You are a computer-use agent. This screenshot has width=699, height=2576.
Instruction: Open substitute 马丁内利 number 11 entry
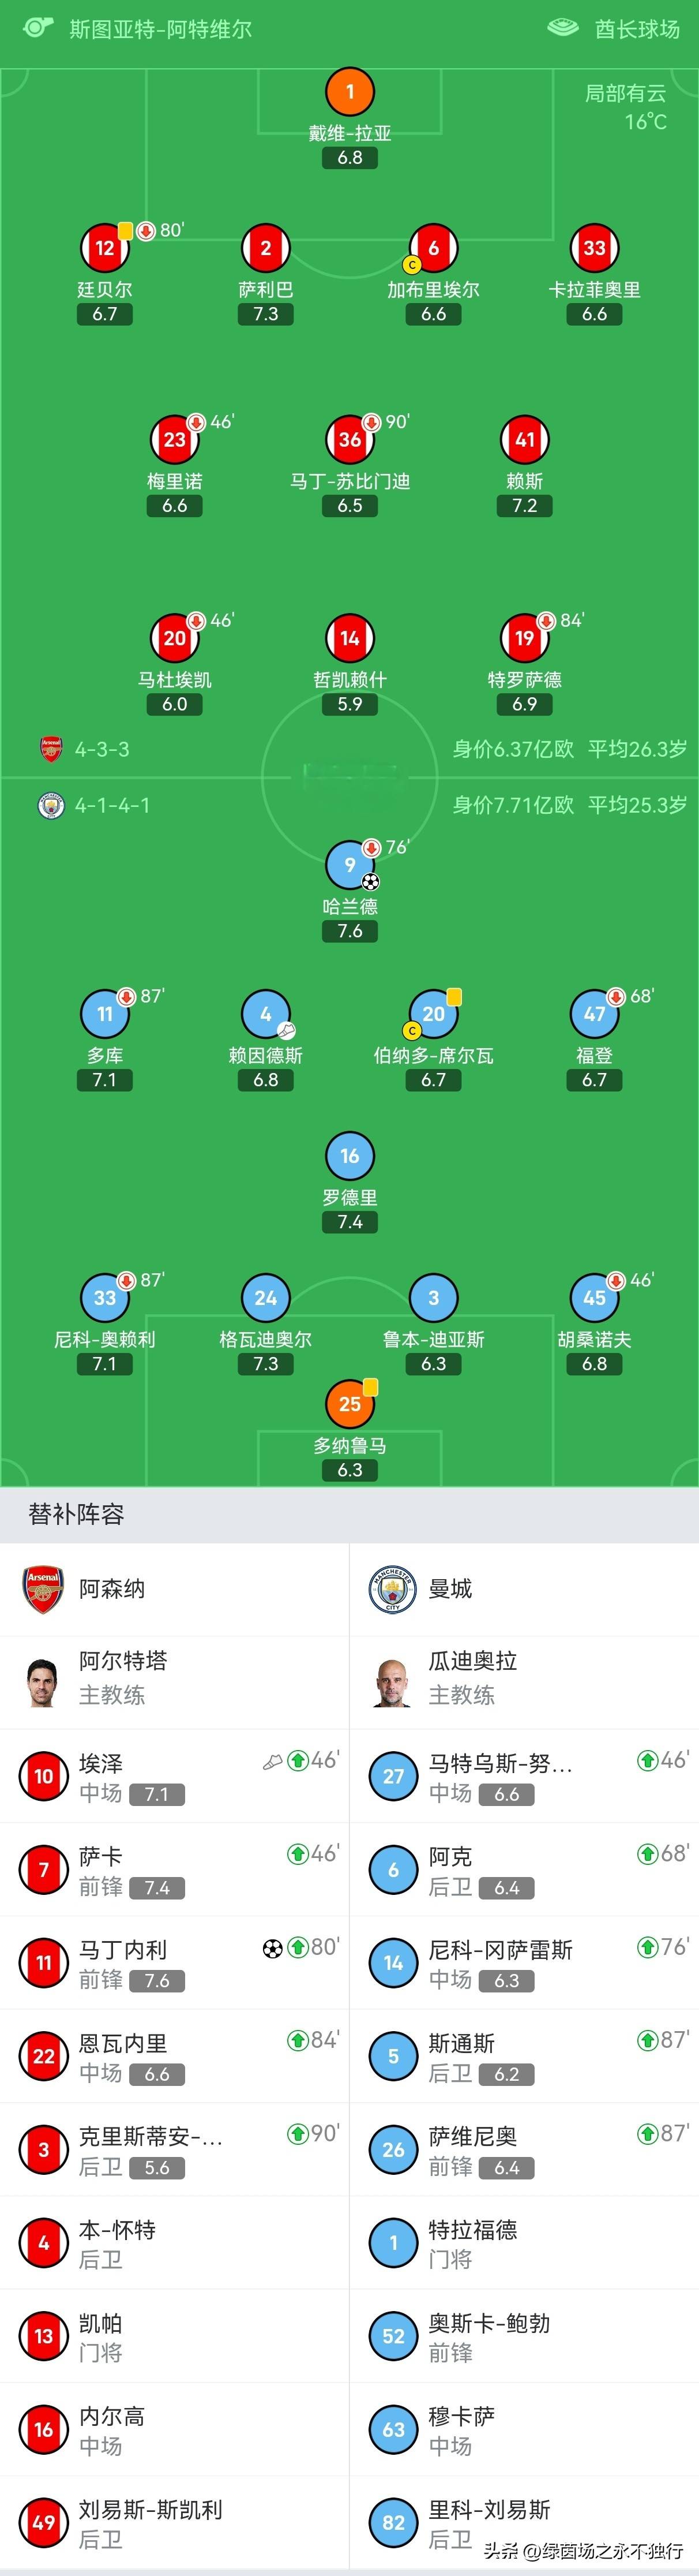pos(175,1963)
